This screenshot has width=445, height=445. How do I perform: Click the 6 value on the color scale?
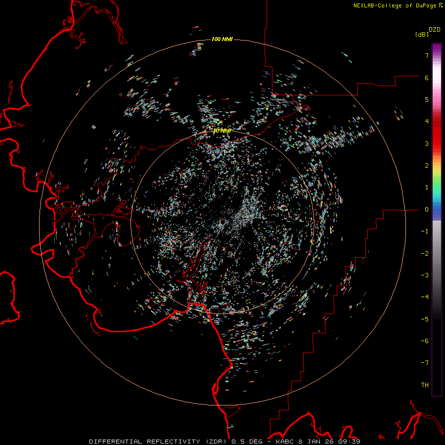click(x=427, y=78)
